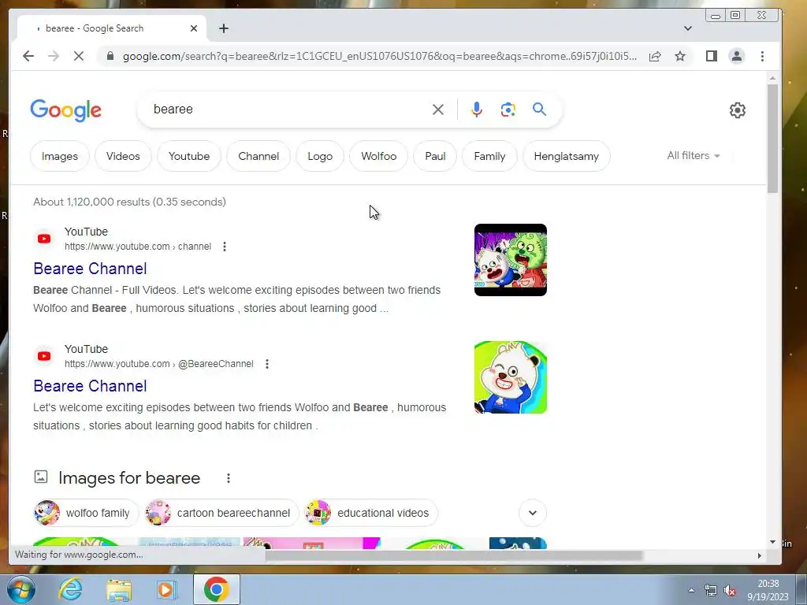This screenshot has height=605, width=807.
Task: Open the first Bearee Channel result link
Action: pyautogui.click(x=90, y=269)
